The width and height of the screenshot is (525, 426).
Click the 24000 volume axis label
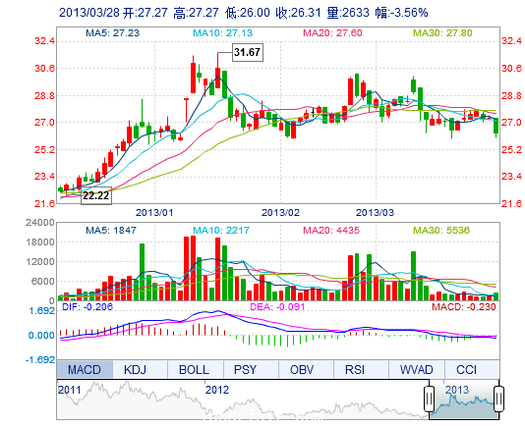40,223
